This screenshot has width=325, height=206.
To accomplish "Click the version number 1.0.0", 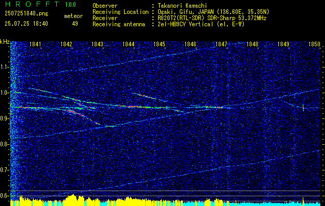I will 70,5.
